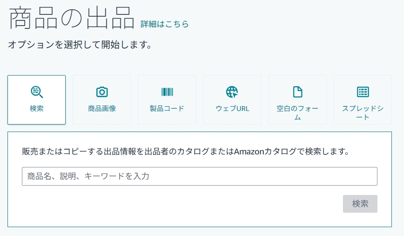The height and width of the screenshot is (236, 404).
Task: Open the 詳細はこちら link
Action: coord(164,24)
